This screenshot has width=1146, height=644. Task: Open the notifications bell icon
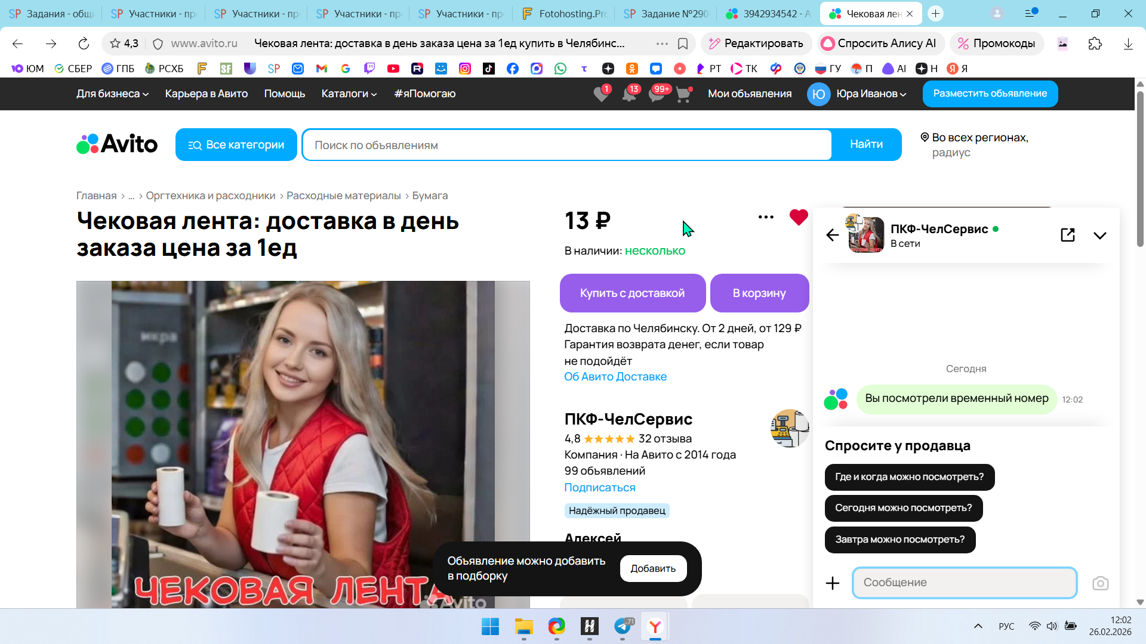pos(629,94)
